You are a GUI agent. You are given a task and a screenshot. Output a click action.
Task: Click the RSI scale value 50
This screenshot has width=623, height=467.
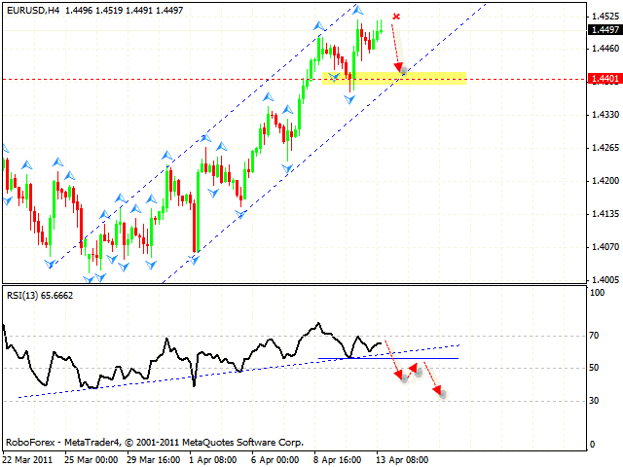[x=594, y=368]
